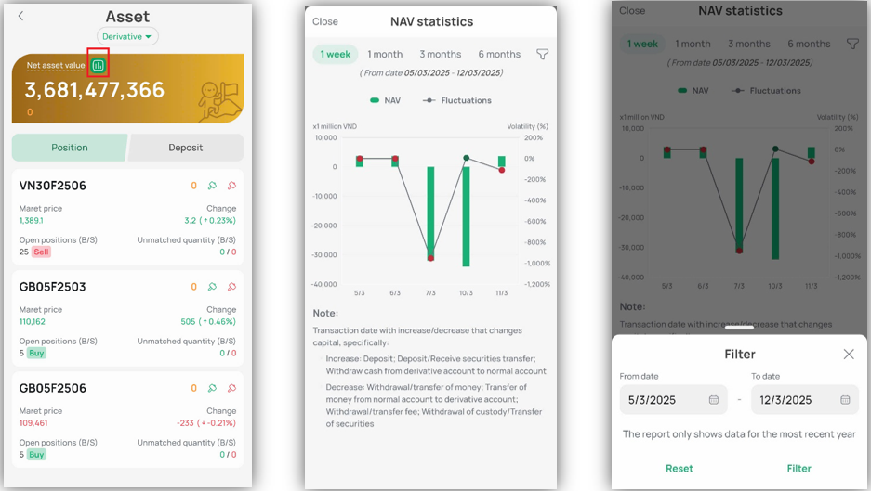Open calendar for From date field
Screen dimensions: 871x491
pyautogui.click(x=714, y=400)
